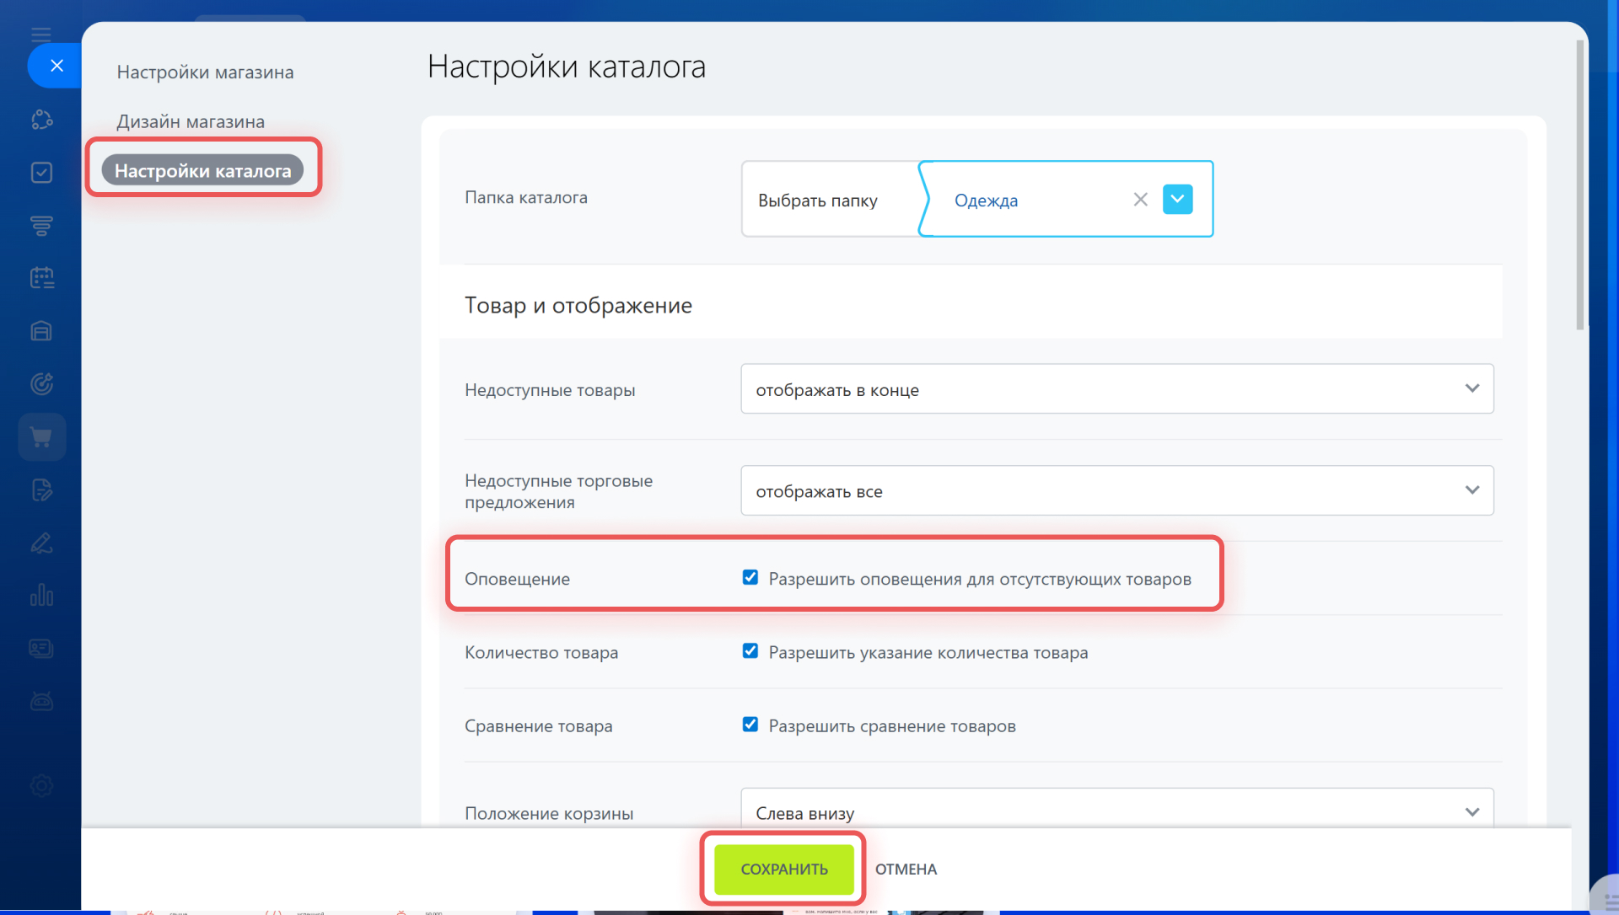
Task: Switch to Настройки магазина section
Action: 205,72
